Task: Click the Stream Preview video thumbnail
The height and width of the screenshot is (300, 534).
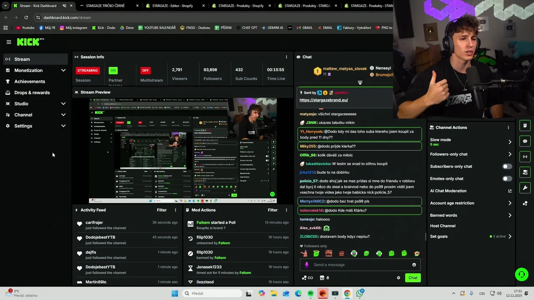Action: [183, 150]
